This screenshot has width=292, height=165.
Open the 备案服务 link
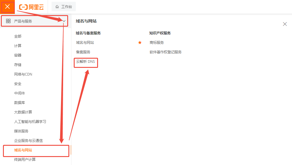point(83,52)
